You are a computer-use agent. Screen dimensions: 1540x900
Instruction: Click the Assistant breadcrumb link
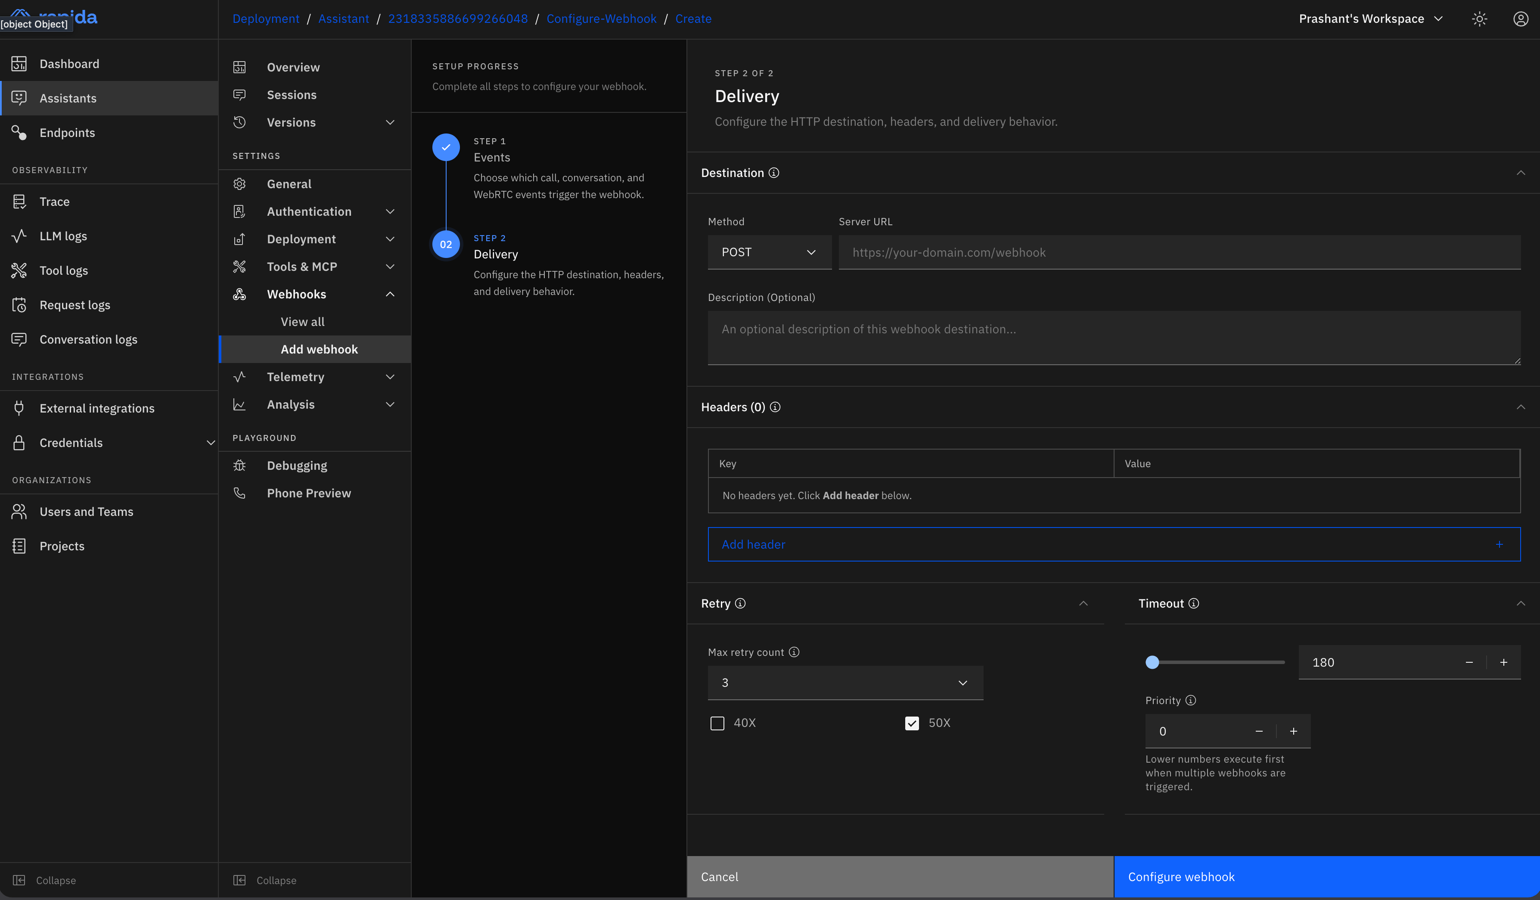(344, 19)
